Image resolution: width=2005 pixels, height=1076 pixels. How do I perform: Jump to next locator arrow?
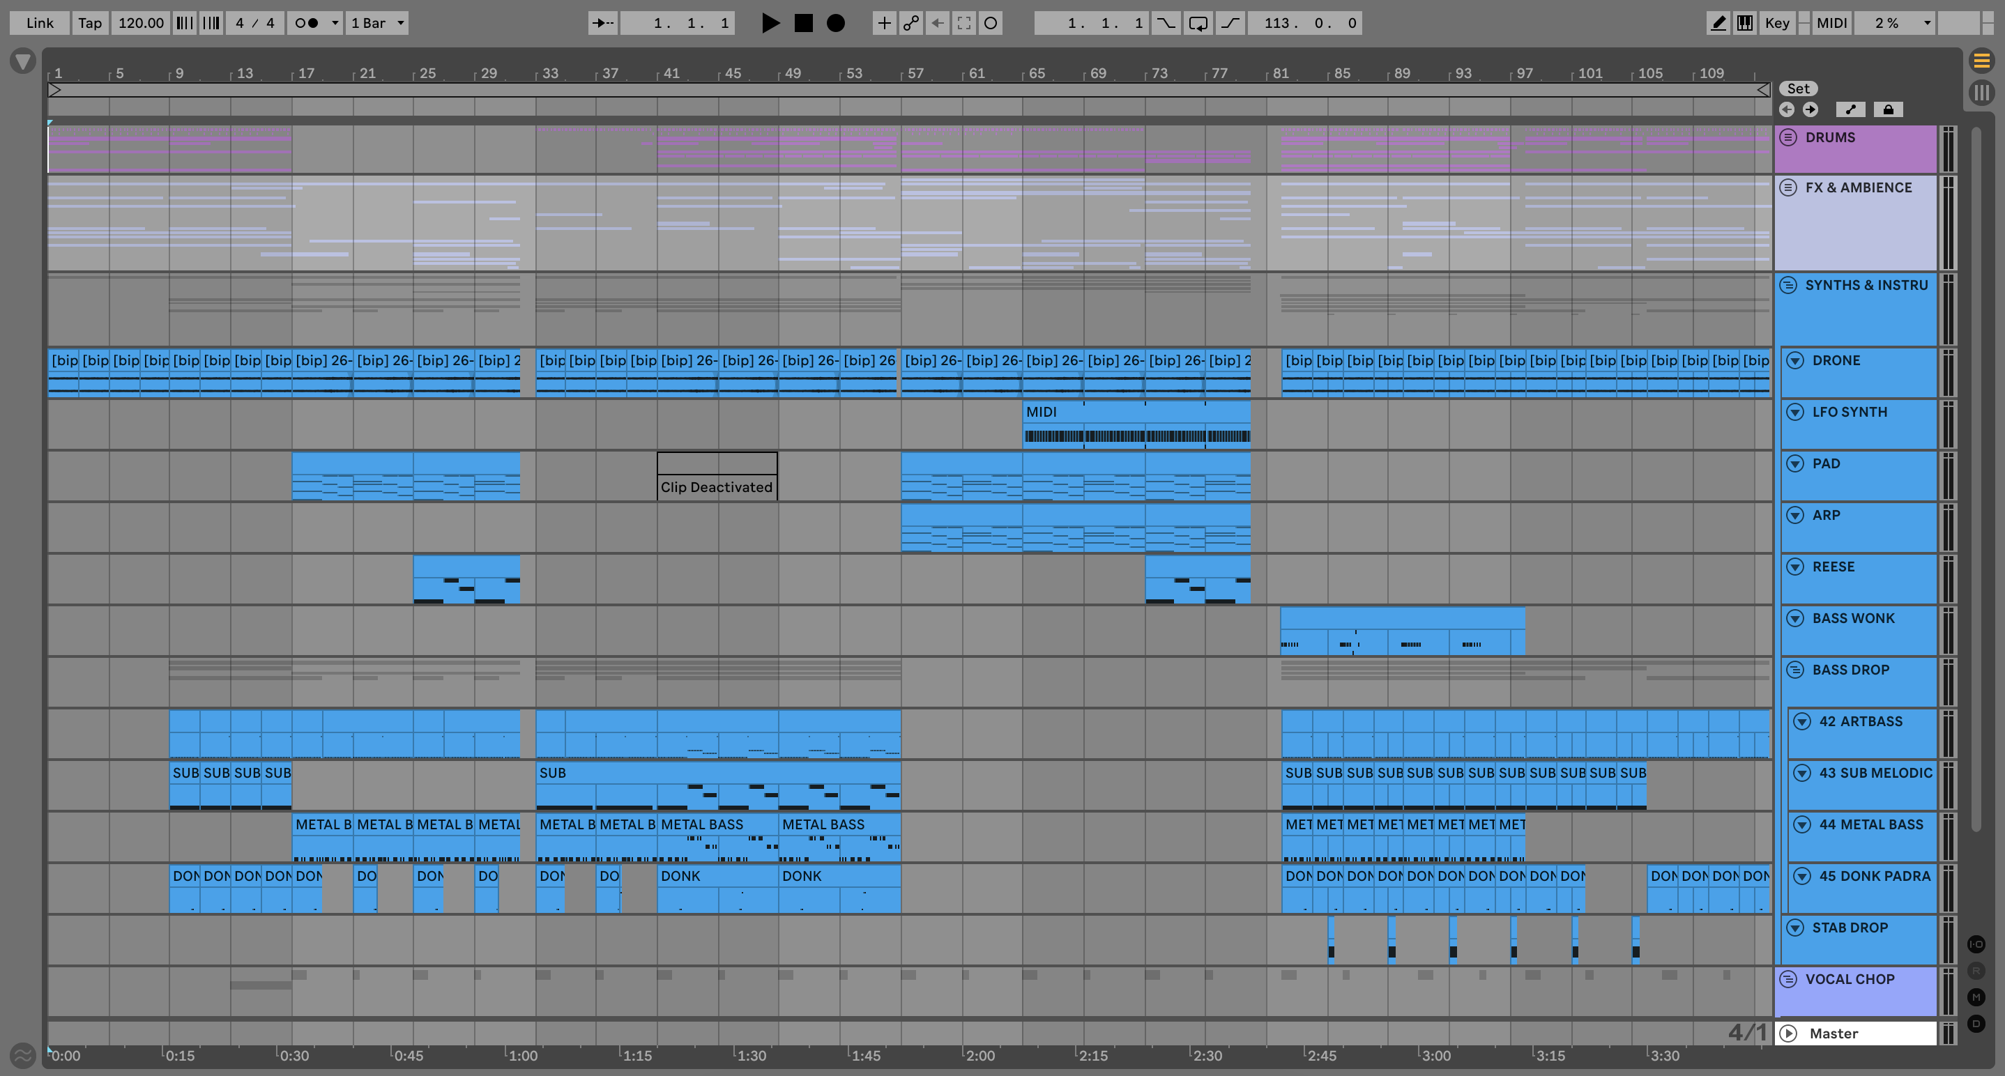click(x=1810, y=109)
